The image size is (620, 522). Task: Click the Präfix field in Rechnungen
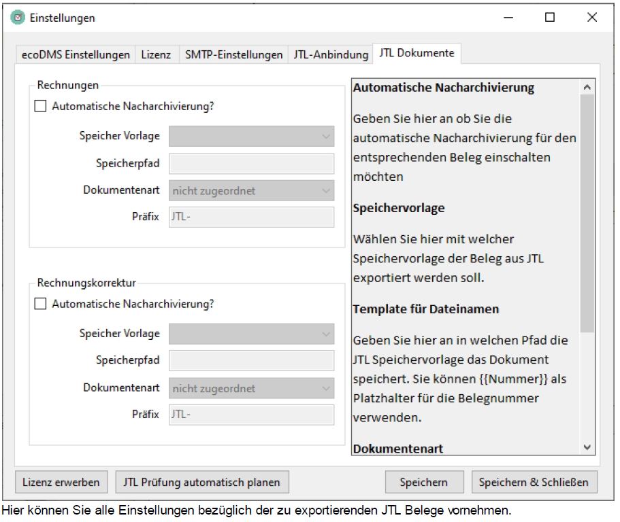pos(252,217)
